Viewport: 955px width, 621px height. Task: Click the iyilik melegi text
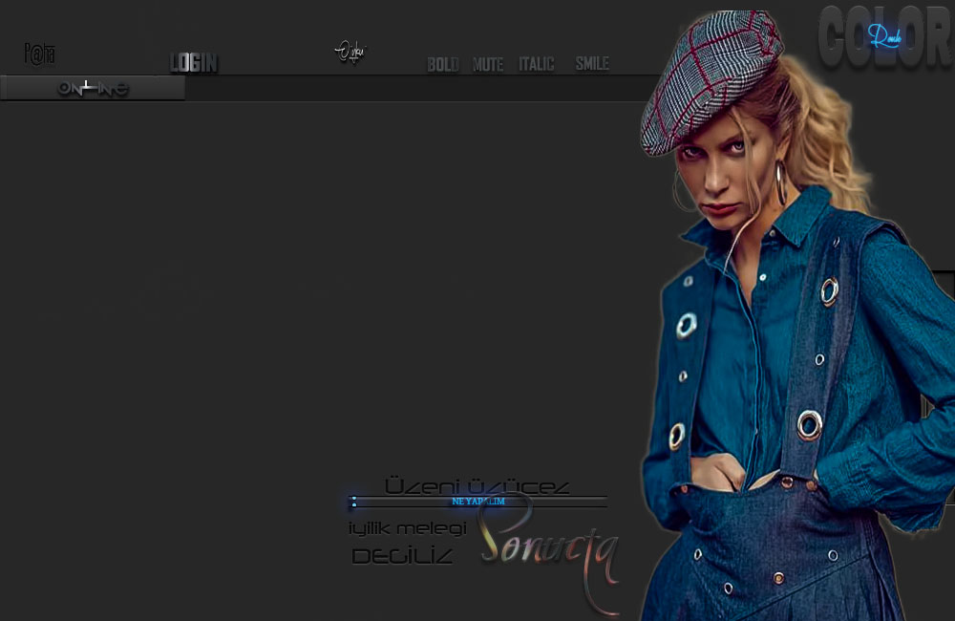[x=407, y=528]
